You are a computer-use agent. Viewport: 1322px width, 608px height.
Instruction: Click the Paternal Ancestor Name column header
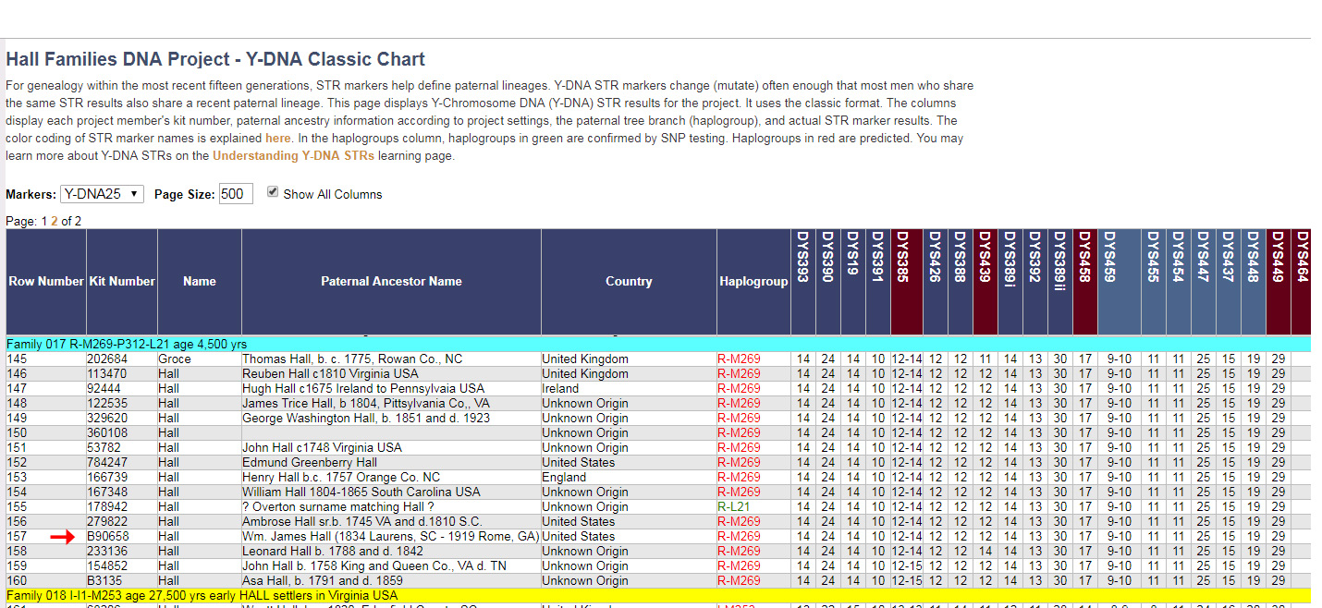pos(391,282)
